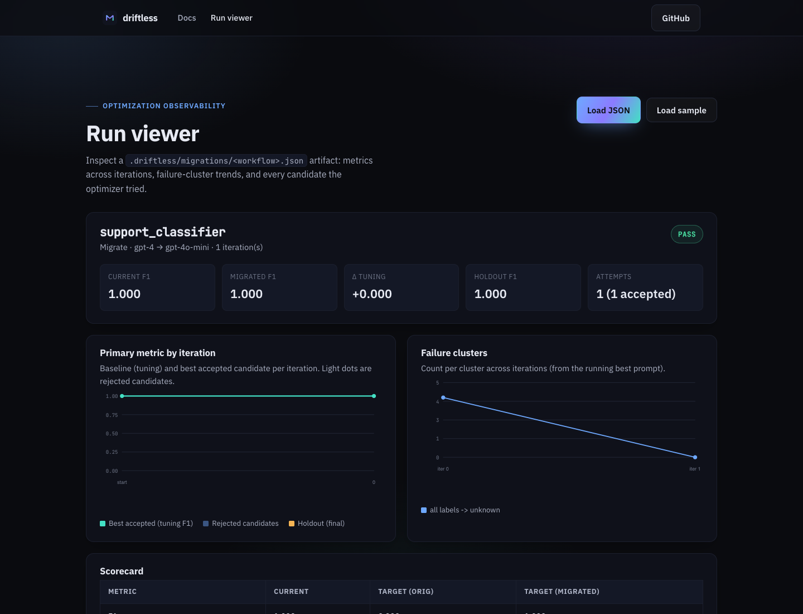This screenshot has height=614, width=803.
Task: Click the .driftless/migrations path code text
Action: (x=216, y=161)
